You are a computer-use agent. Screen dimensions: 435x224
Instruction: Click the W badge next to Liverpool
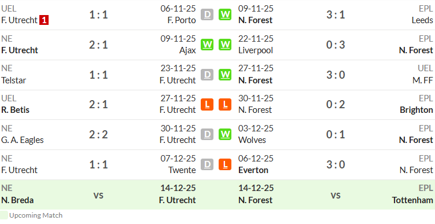[224, 45]
